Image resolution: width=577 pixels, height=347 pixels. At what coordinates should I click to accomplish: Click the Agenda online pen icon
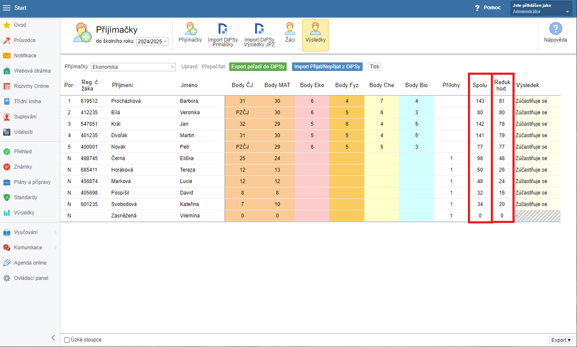point(6,263)
